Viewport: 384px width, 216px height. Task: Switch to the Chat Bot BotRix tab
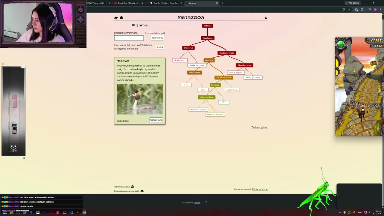tap(166, 3)
